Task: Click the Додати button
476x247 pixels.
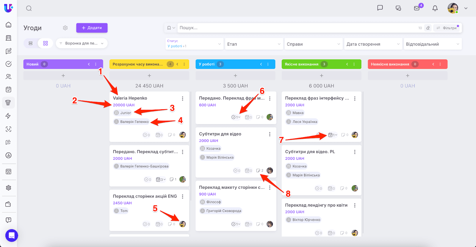Action: (x=92, y=28)
